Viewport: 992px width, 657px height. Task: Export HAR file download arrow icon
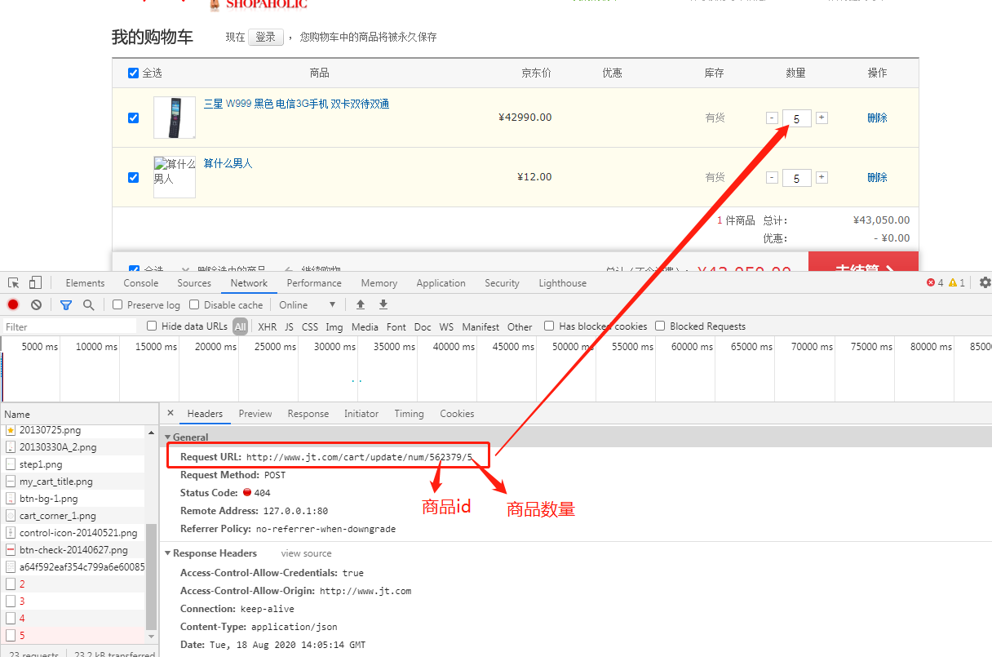tap(383, 304)
